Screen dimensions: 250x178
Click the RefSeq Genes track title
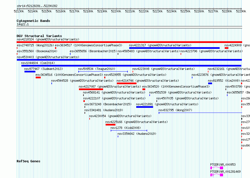(x=28, y=161)
